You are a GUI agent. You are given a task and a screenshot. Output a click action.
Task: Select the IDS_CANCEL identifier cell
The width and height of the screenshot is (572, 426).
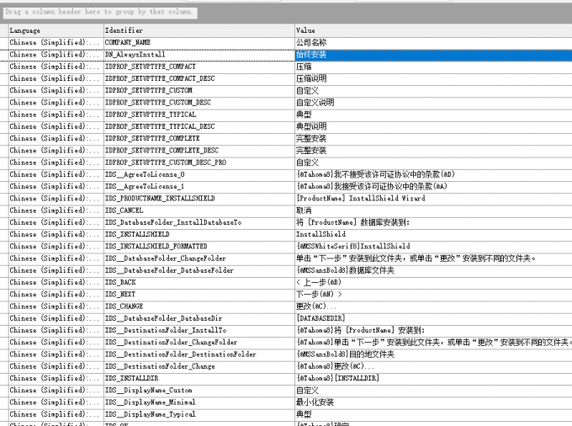pos(199,210)
